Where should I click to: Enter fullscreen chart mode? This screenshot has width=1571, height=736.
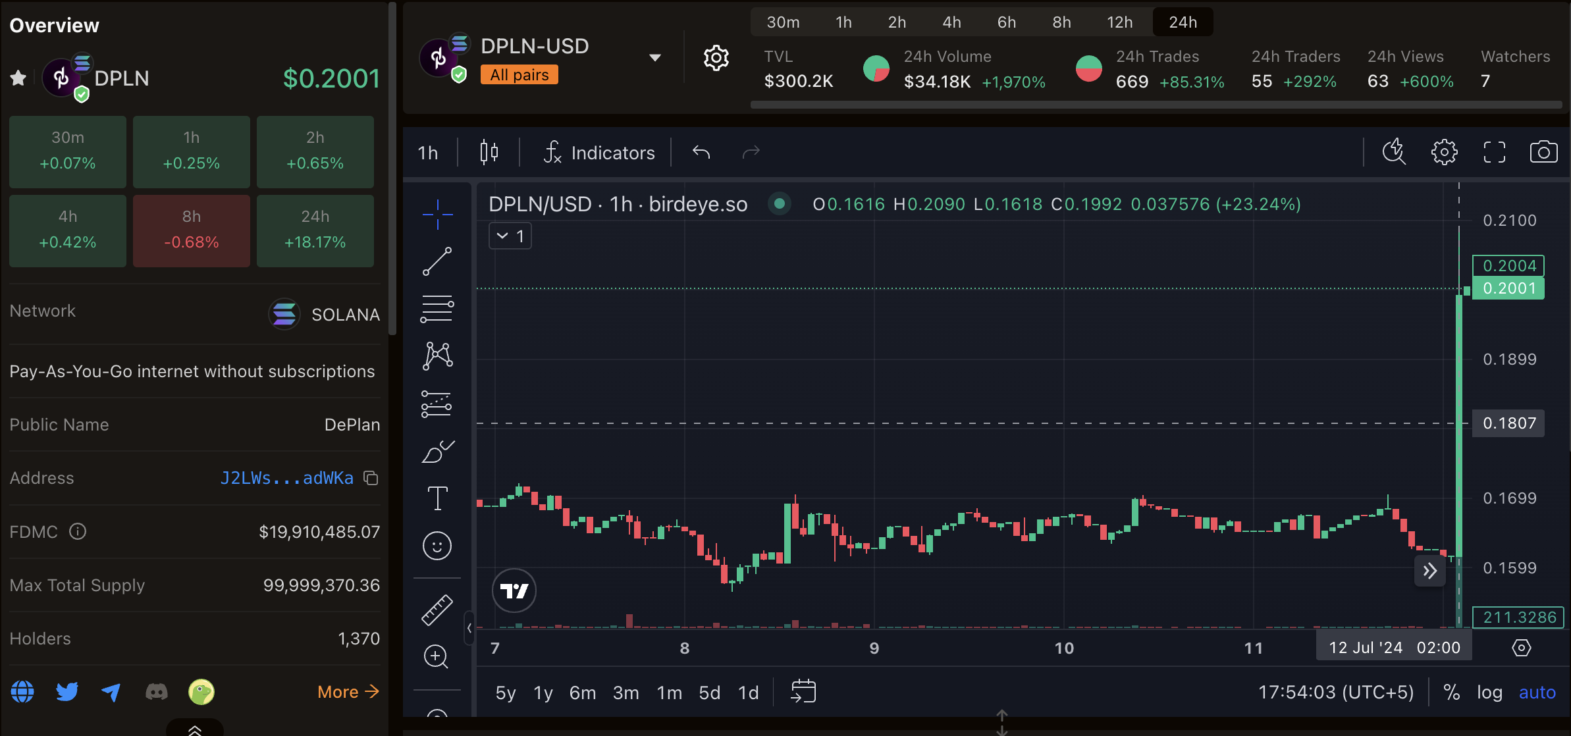pos(1494,152)
